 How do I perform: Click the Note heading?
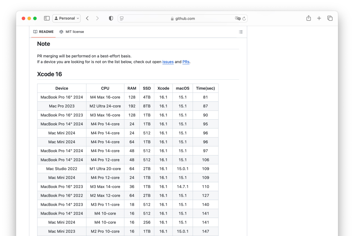coord(44,44)
